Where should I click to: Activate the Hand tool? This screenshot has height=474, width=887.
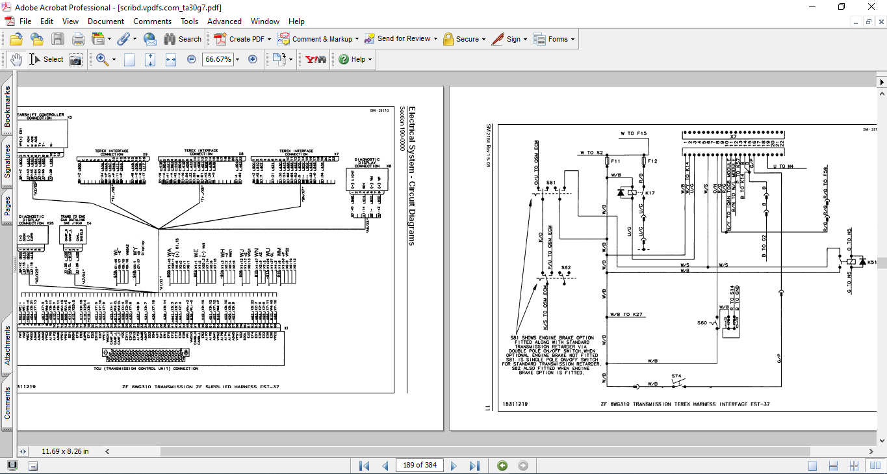pyautogui.click(x=16, y=60)
